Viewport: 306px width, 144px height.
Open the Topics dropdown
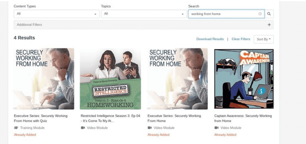pyautogui.click(x=144, y=14)
